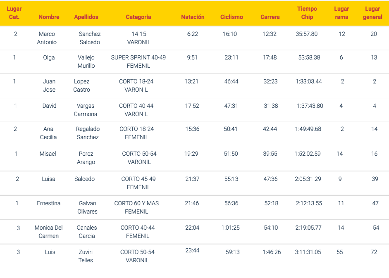
Task: Select Luis Zuviri's run time 1:46:26
Action: pos(272,252)
